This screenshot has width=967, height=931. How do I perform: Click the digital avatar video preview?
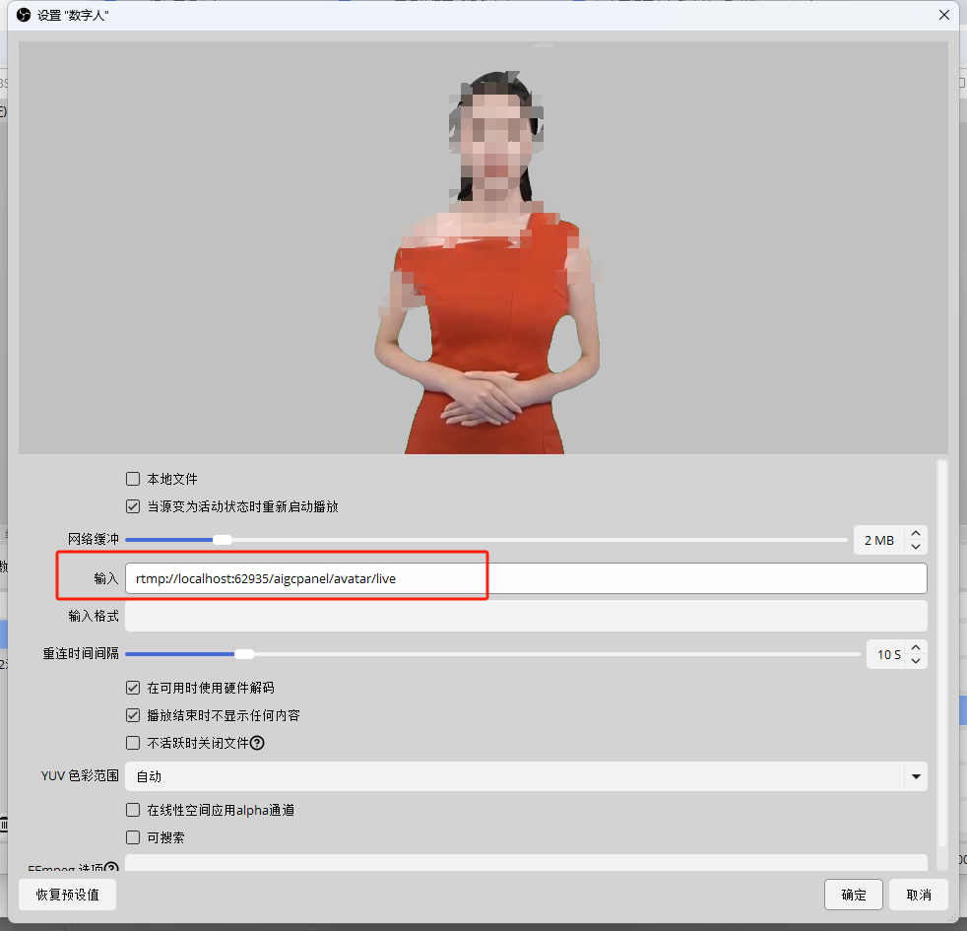coord(483,247)
